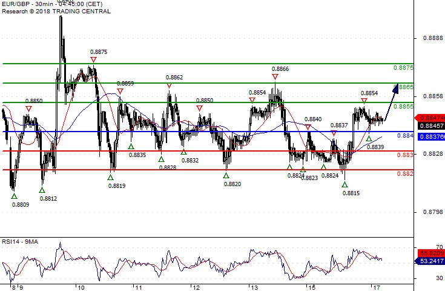This screenshot has width=445, height=291.
Task: Click the red 0.882 support level label
Action: (405, 173)
